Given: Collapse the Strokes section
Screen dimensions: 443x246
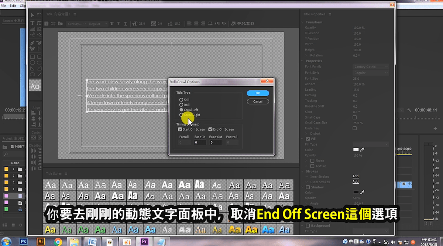Looking at the screenshot, I should [303, 171].
